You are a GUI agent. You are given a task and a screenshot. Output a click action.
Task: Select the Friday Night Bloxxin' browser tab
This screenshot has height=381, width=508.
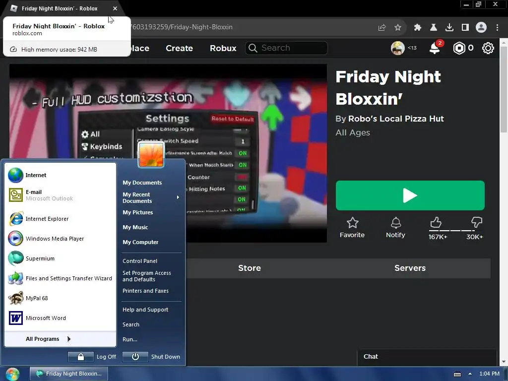point(60,9)
